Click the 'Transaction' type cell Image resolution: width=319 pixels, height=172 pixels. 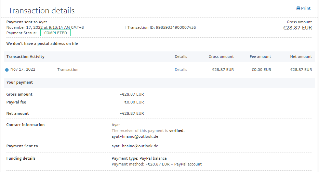pyautogui.click(x=68, y=70)
